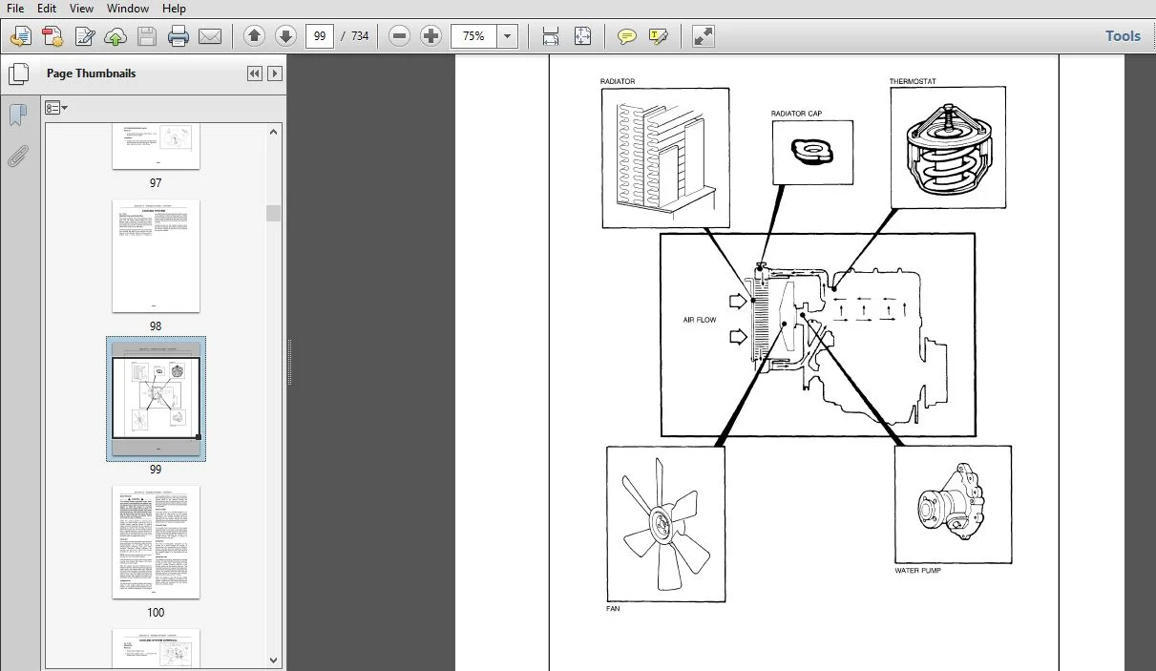Click the Zoom in plus button
1156x671 pixels.
tap(431, 36)
